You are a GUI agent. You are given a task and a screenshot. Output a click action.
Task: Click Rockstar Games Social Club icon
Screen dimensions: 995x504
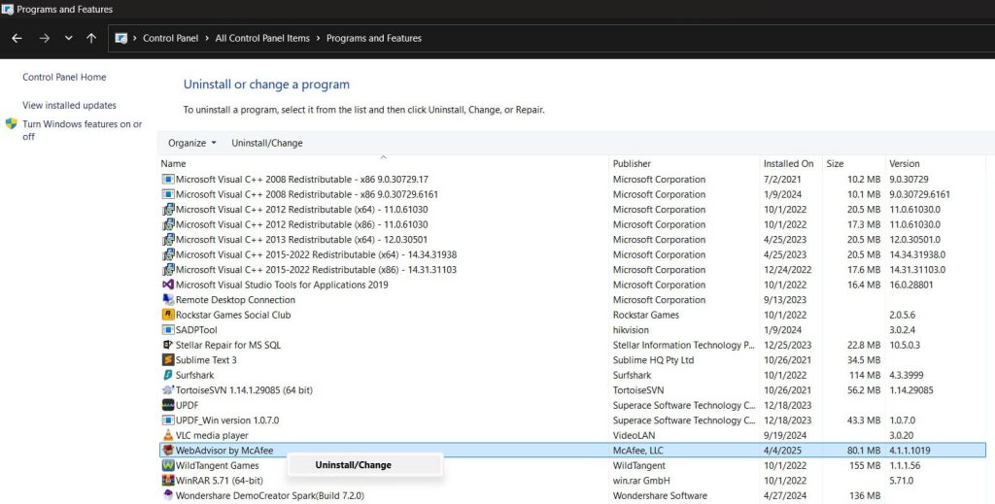[x=167, y=315]
